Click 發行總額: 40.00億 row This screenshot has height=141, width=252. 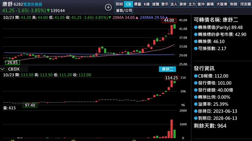(214, 90)
